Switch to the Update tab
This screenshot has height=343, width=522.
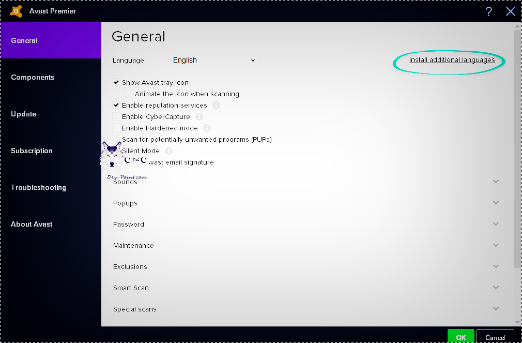(x=51, y=114)
